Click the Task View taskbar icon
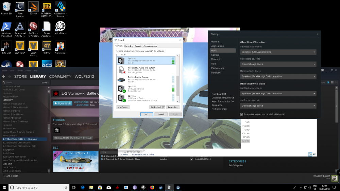Screen dimensions: 340x191 74,187
